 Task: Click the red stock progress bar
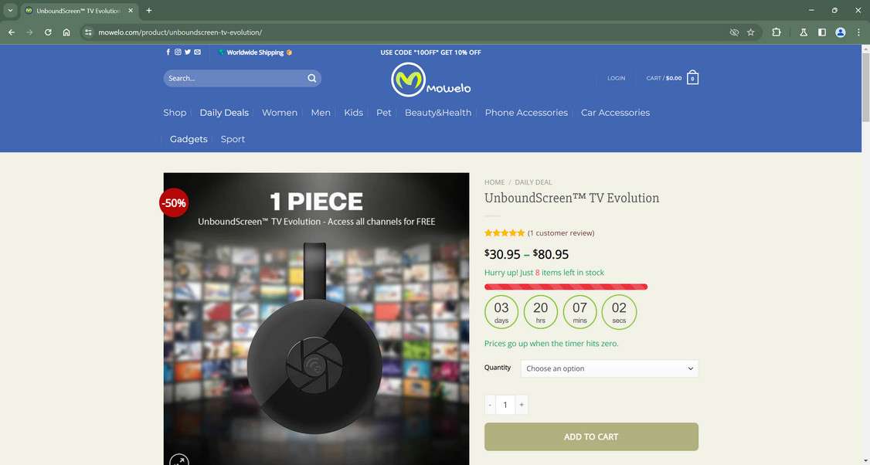(x=566, y=287)
